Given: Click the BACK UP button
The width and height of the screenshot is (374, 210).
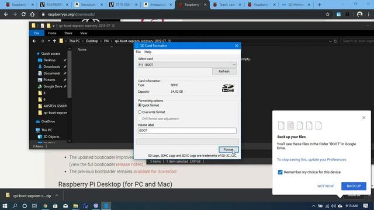Looking at the screenshot, I should (x=354, y=186).
